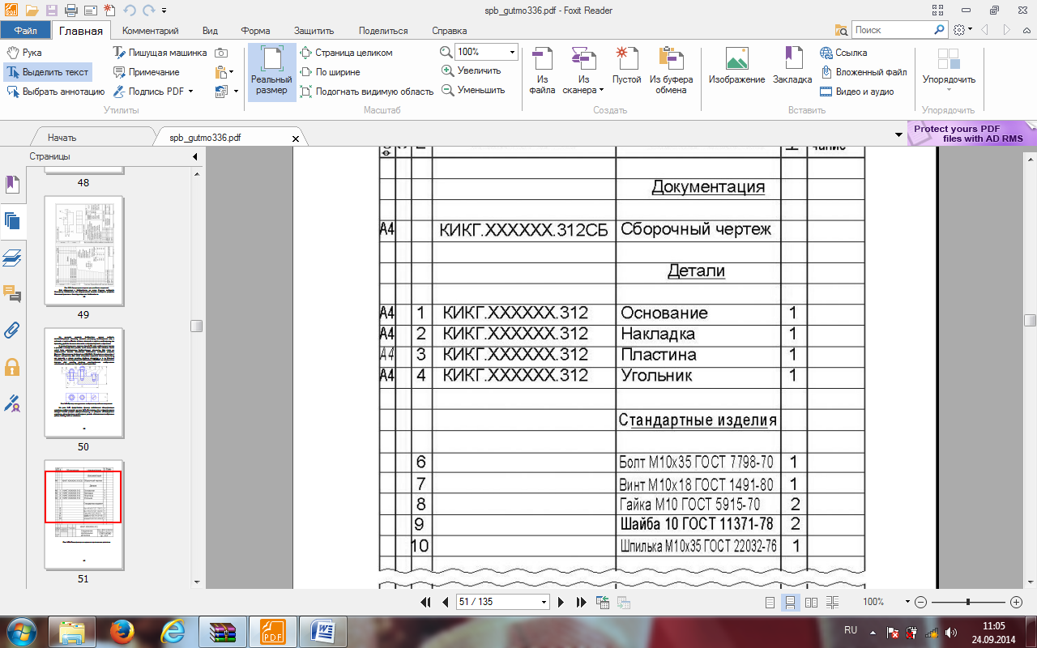Zoom out with Уменьшить
This screenshot has width=1037, height=648.
click(473, 90)
